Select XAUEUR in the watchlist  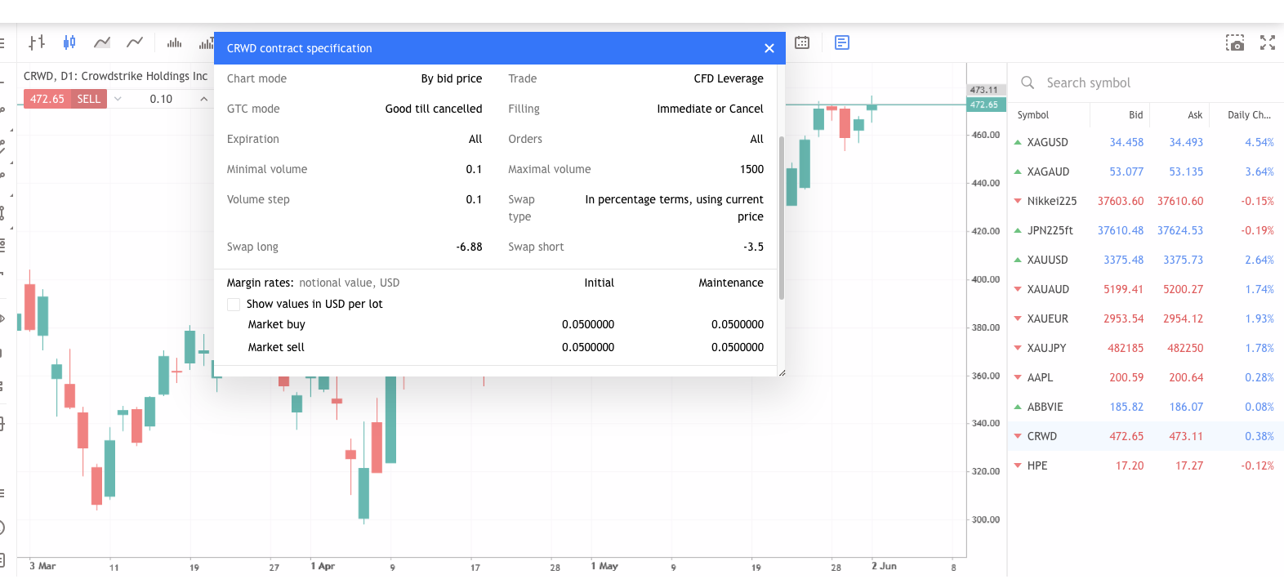point(1145,318)
